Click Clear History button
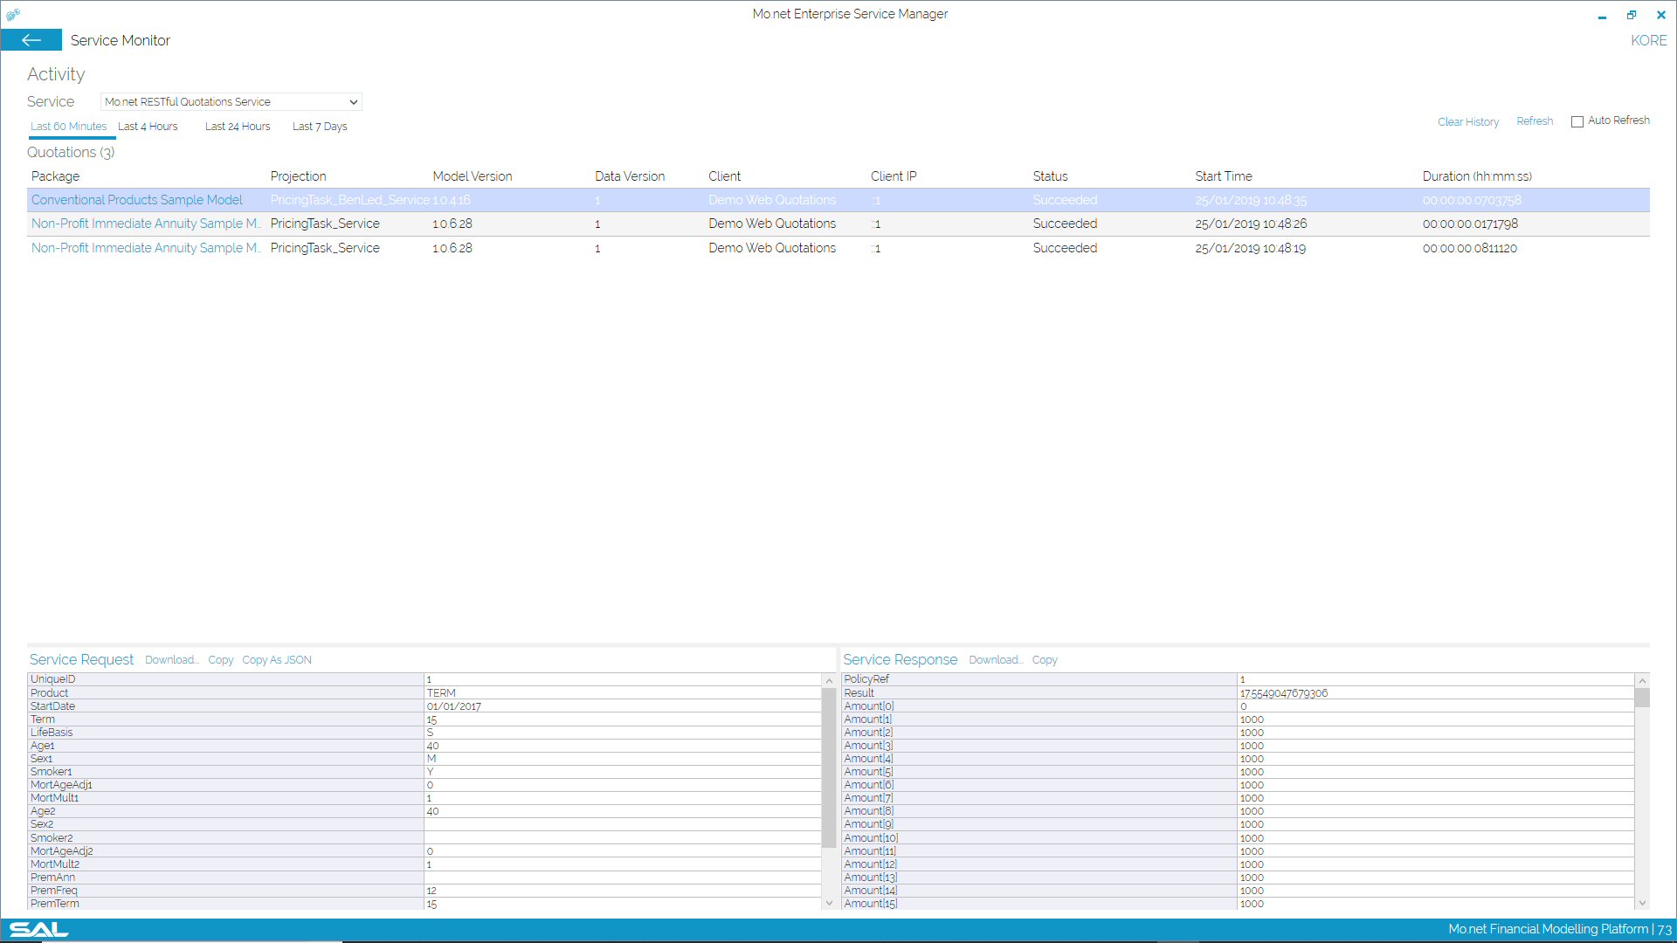 (1467, 120)
